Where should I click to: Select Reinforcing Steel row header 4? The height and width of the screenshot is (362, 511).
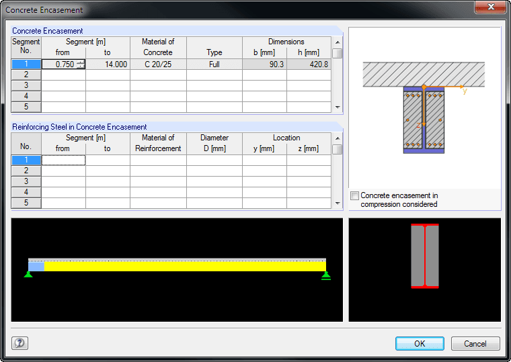pos(26,192)
